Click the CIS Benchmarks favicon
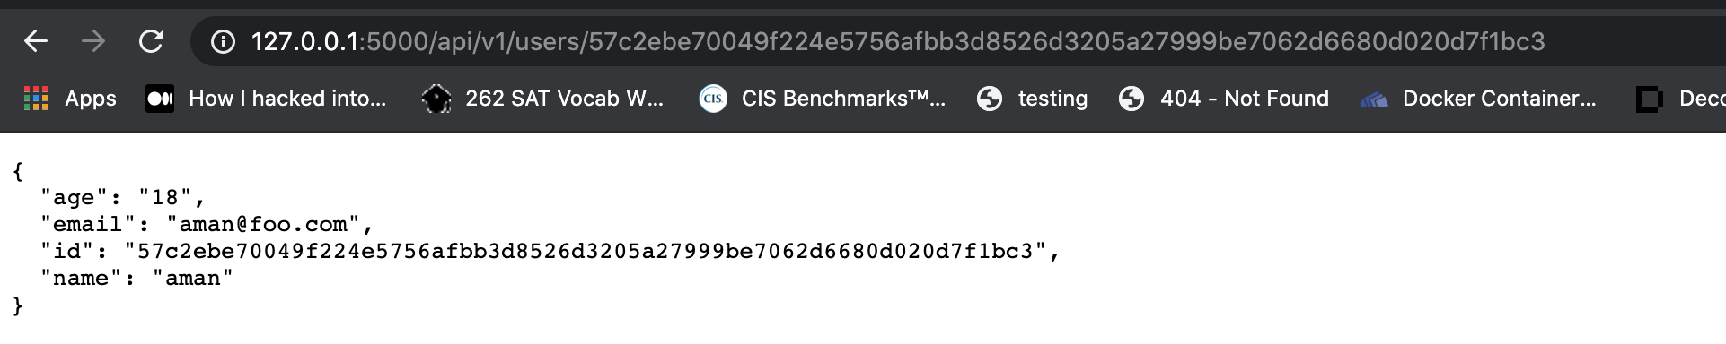The image size is (1726, 344). (713, 99)
